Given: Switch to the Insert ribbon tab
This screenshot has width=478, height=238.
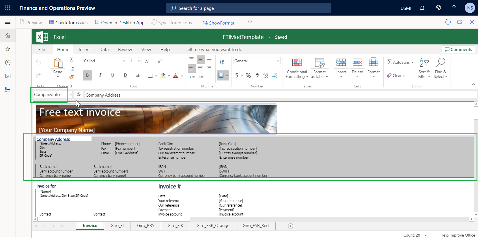Looking at the screenshot, I should [x=84, y=49].
